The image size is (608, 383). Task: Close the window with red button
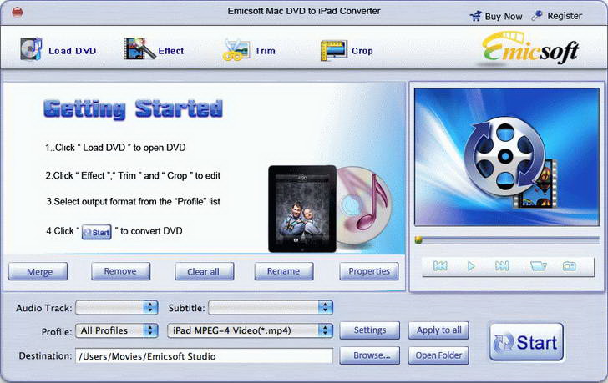coord(17,13)
